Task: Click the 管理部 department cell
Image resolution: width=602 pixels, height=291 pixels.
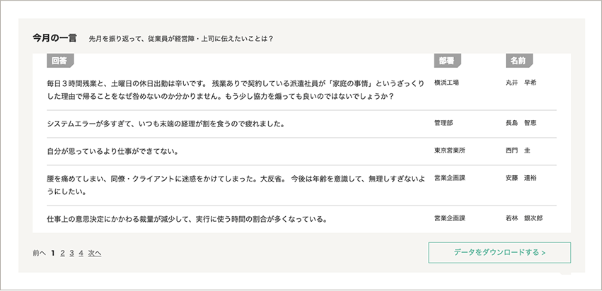Action: point(444,124)
